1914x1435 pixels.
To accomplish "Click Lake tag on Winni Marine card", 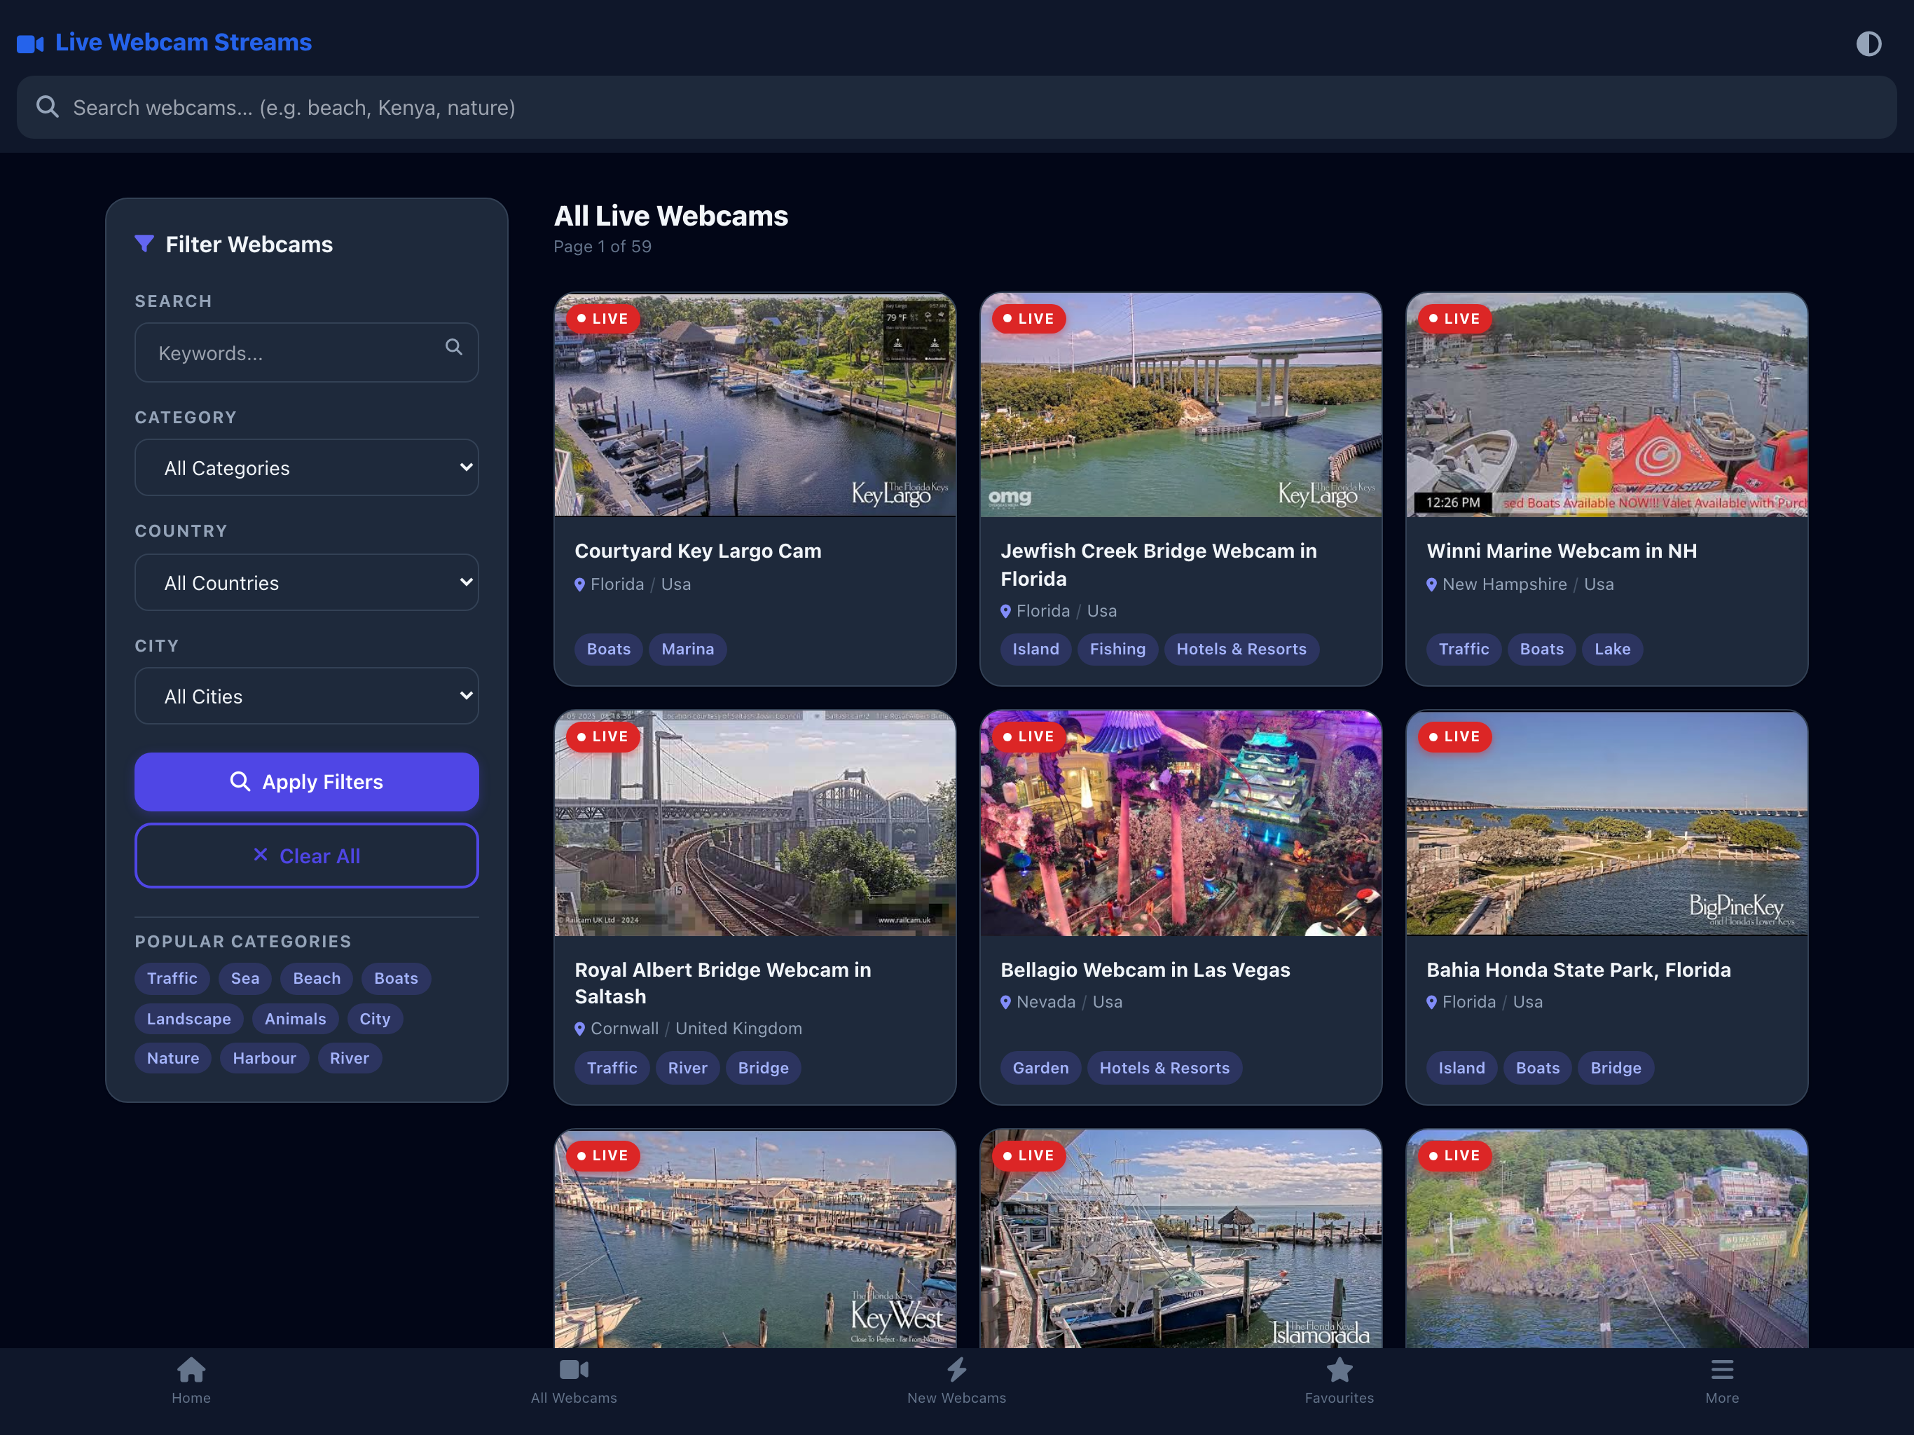I will click(x=1612, y=649).
